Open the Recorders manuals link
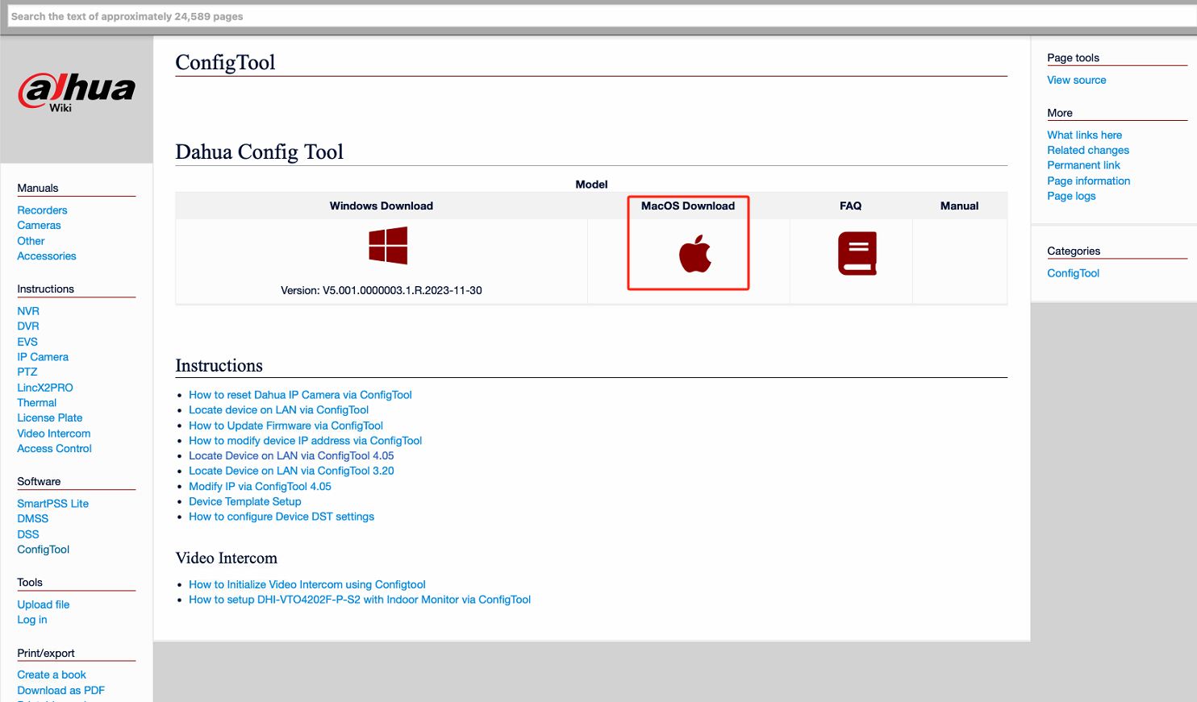Image resolution: width=1197 pixels, height=702 pixels. tap(42, 210)
